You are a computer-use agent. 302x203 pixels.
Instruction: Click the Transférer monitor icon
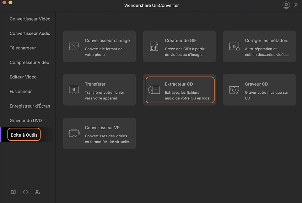pyautogui.click(x=74, y=90)
